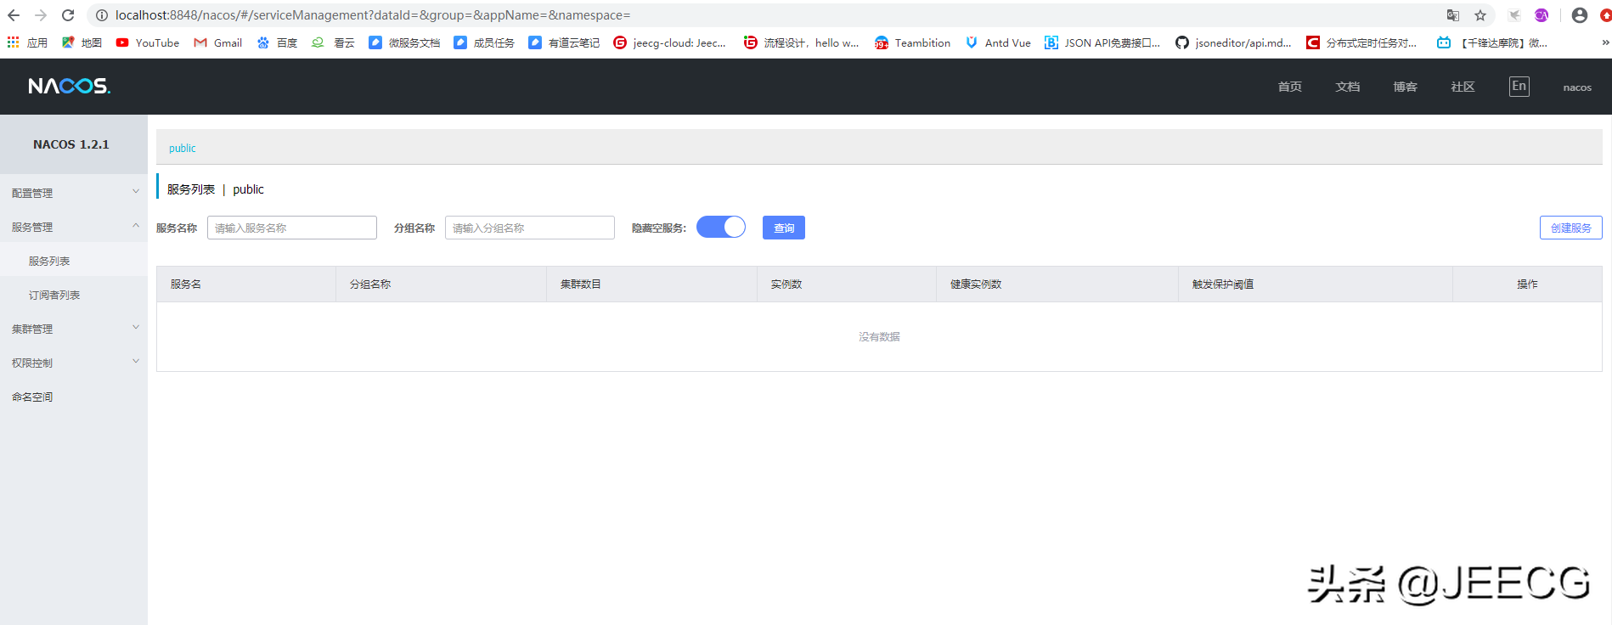Open the jsoneditor GitHub bookmark
The height and width of the screenshot is (625, 1612).
[x=1233, y=42]
